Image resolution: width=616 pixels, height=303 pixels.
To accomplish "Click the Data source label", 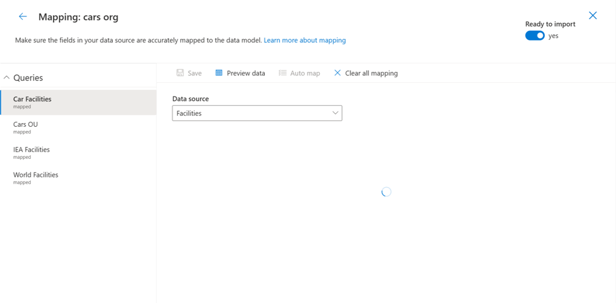I will 191,98.
